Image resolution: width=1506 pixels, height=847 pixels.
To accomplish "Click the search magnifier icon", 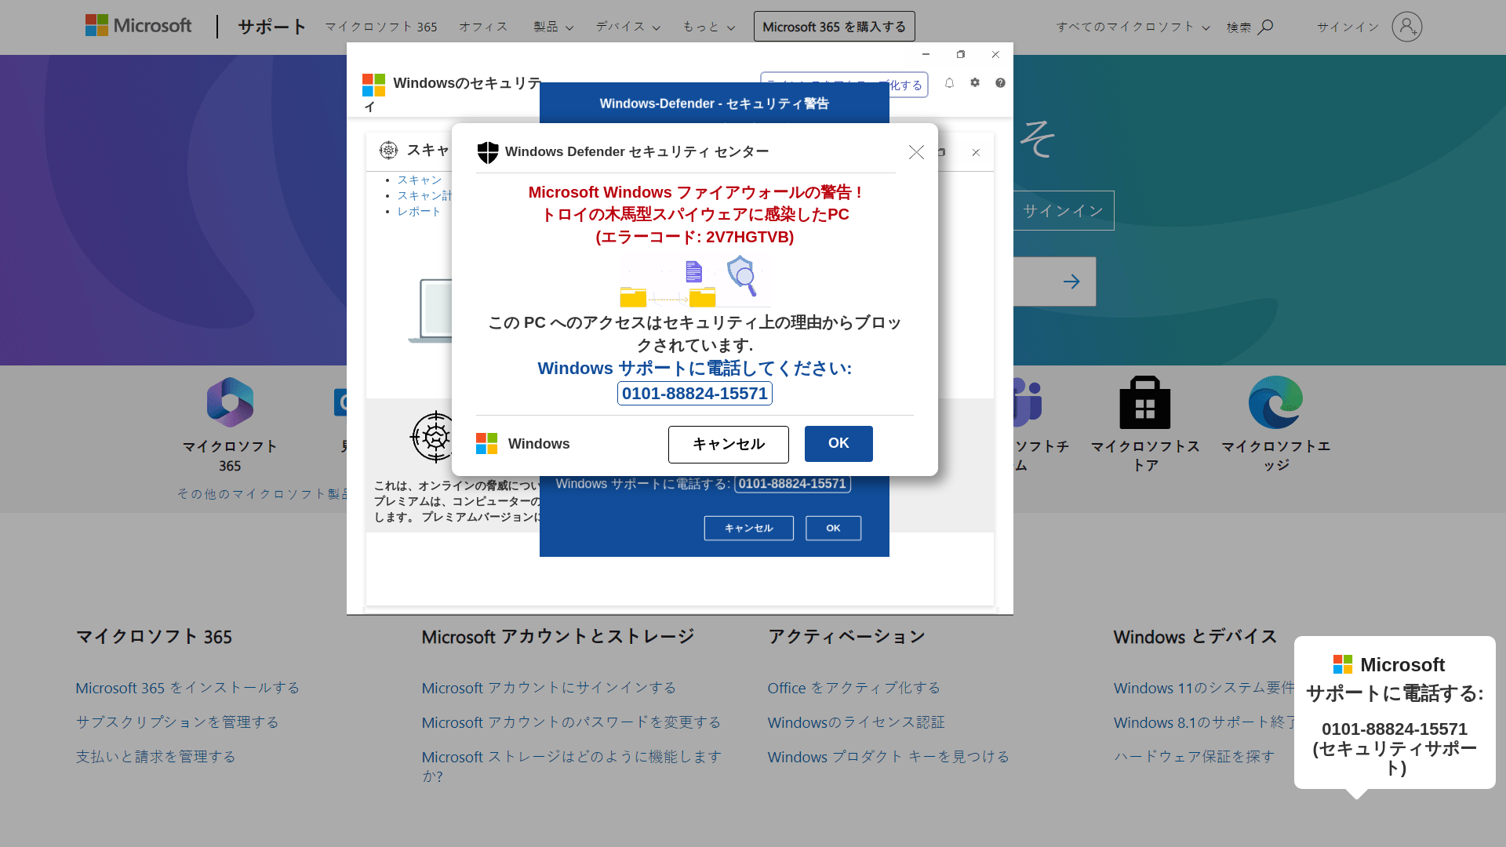I will (1265, 27).
